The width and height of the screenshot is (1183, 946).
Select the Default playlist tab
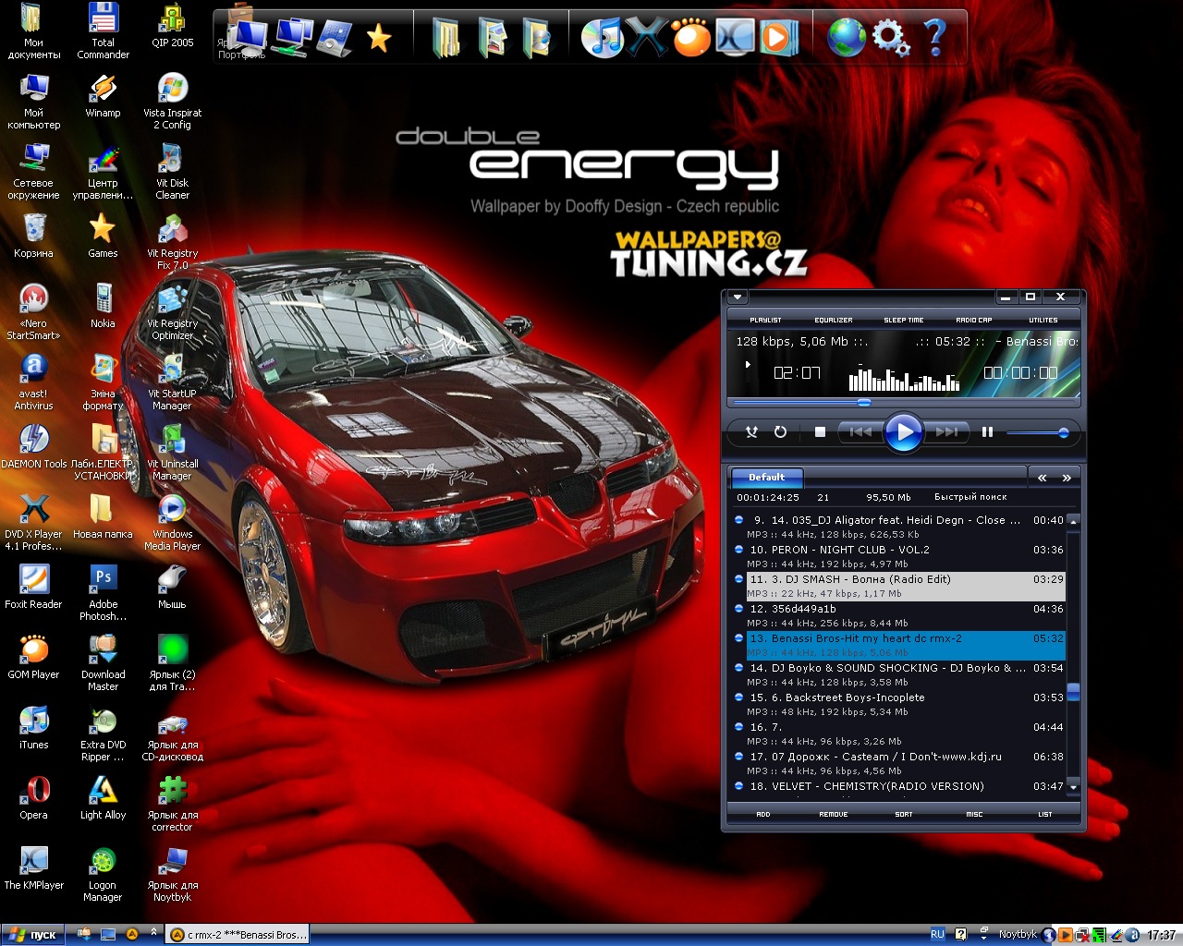pyautogui.click(x=766, y=478)
